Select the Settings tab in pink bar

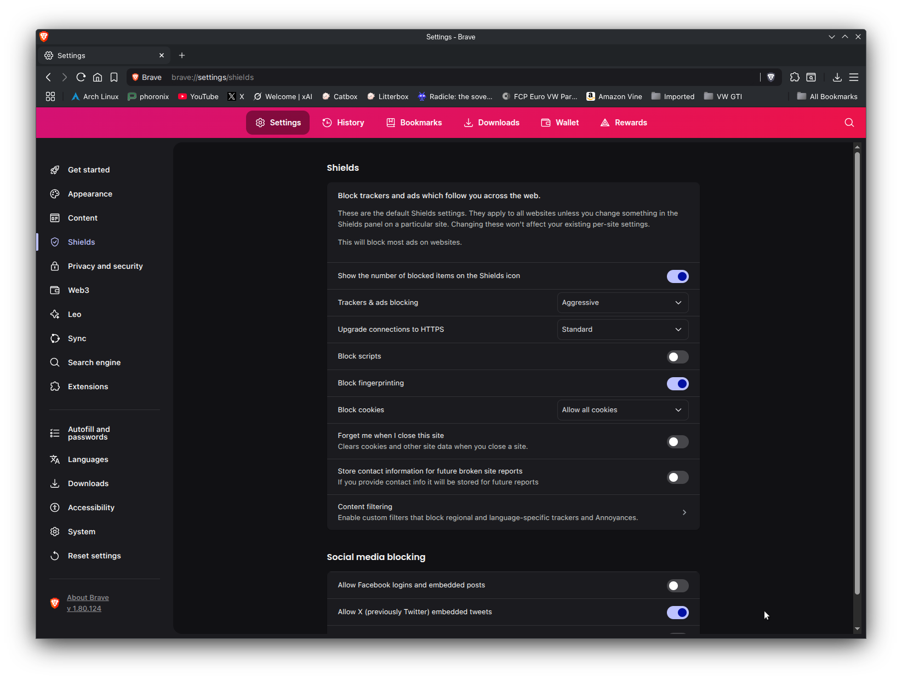pyautogui.click(x=278, y=123)
